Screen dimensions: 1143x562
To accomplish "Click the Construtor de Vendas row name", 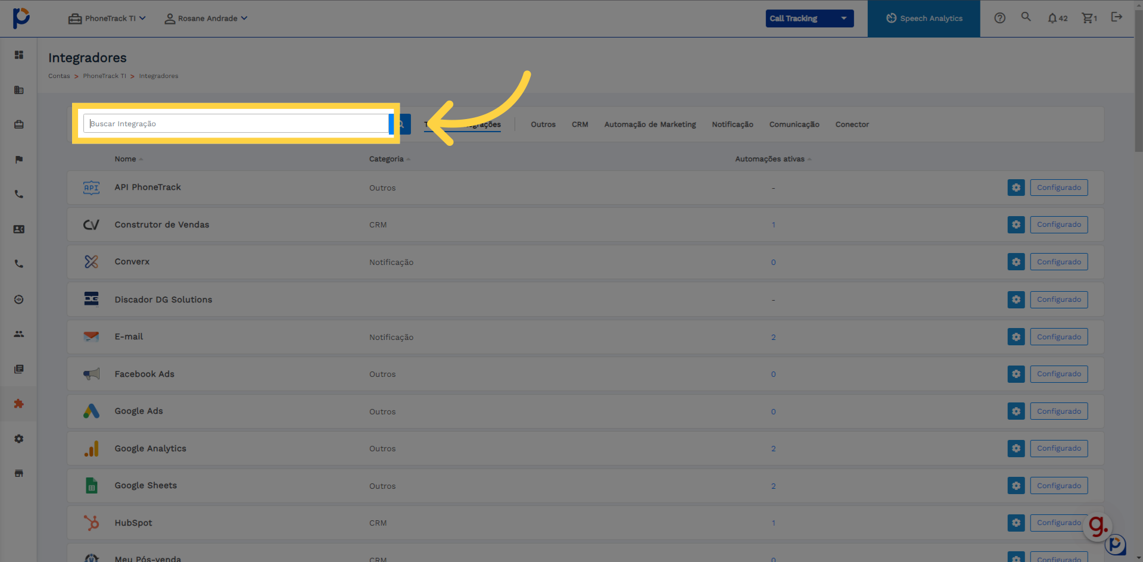I will click(x=161, y=224).
